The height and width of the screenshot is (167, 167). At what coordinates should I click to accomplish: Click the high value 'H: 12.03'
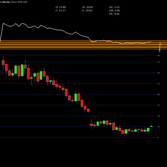[x=88, y=7]
